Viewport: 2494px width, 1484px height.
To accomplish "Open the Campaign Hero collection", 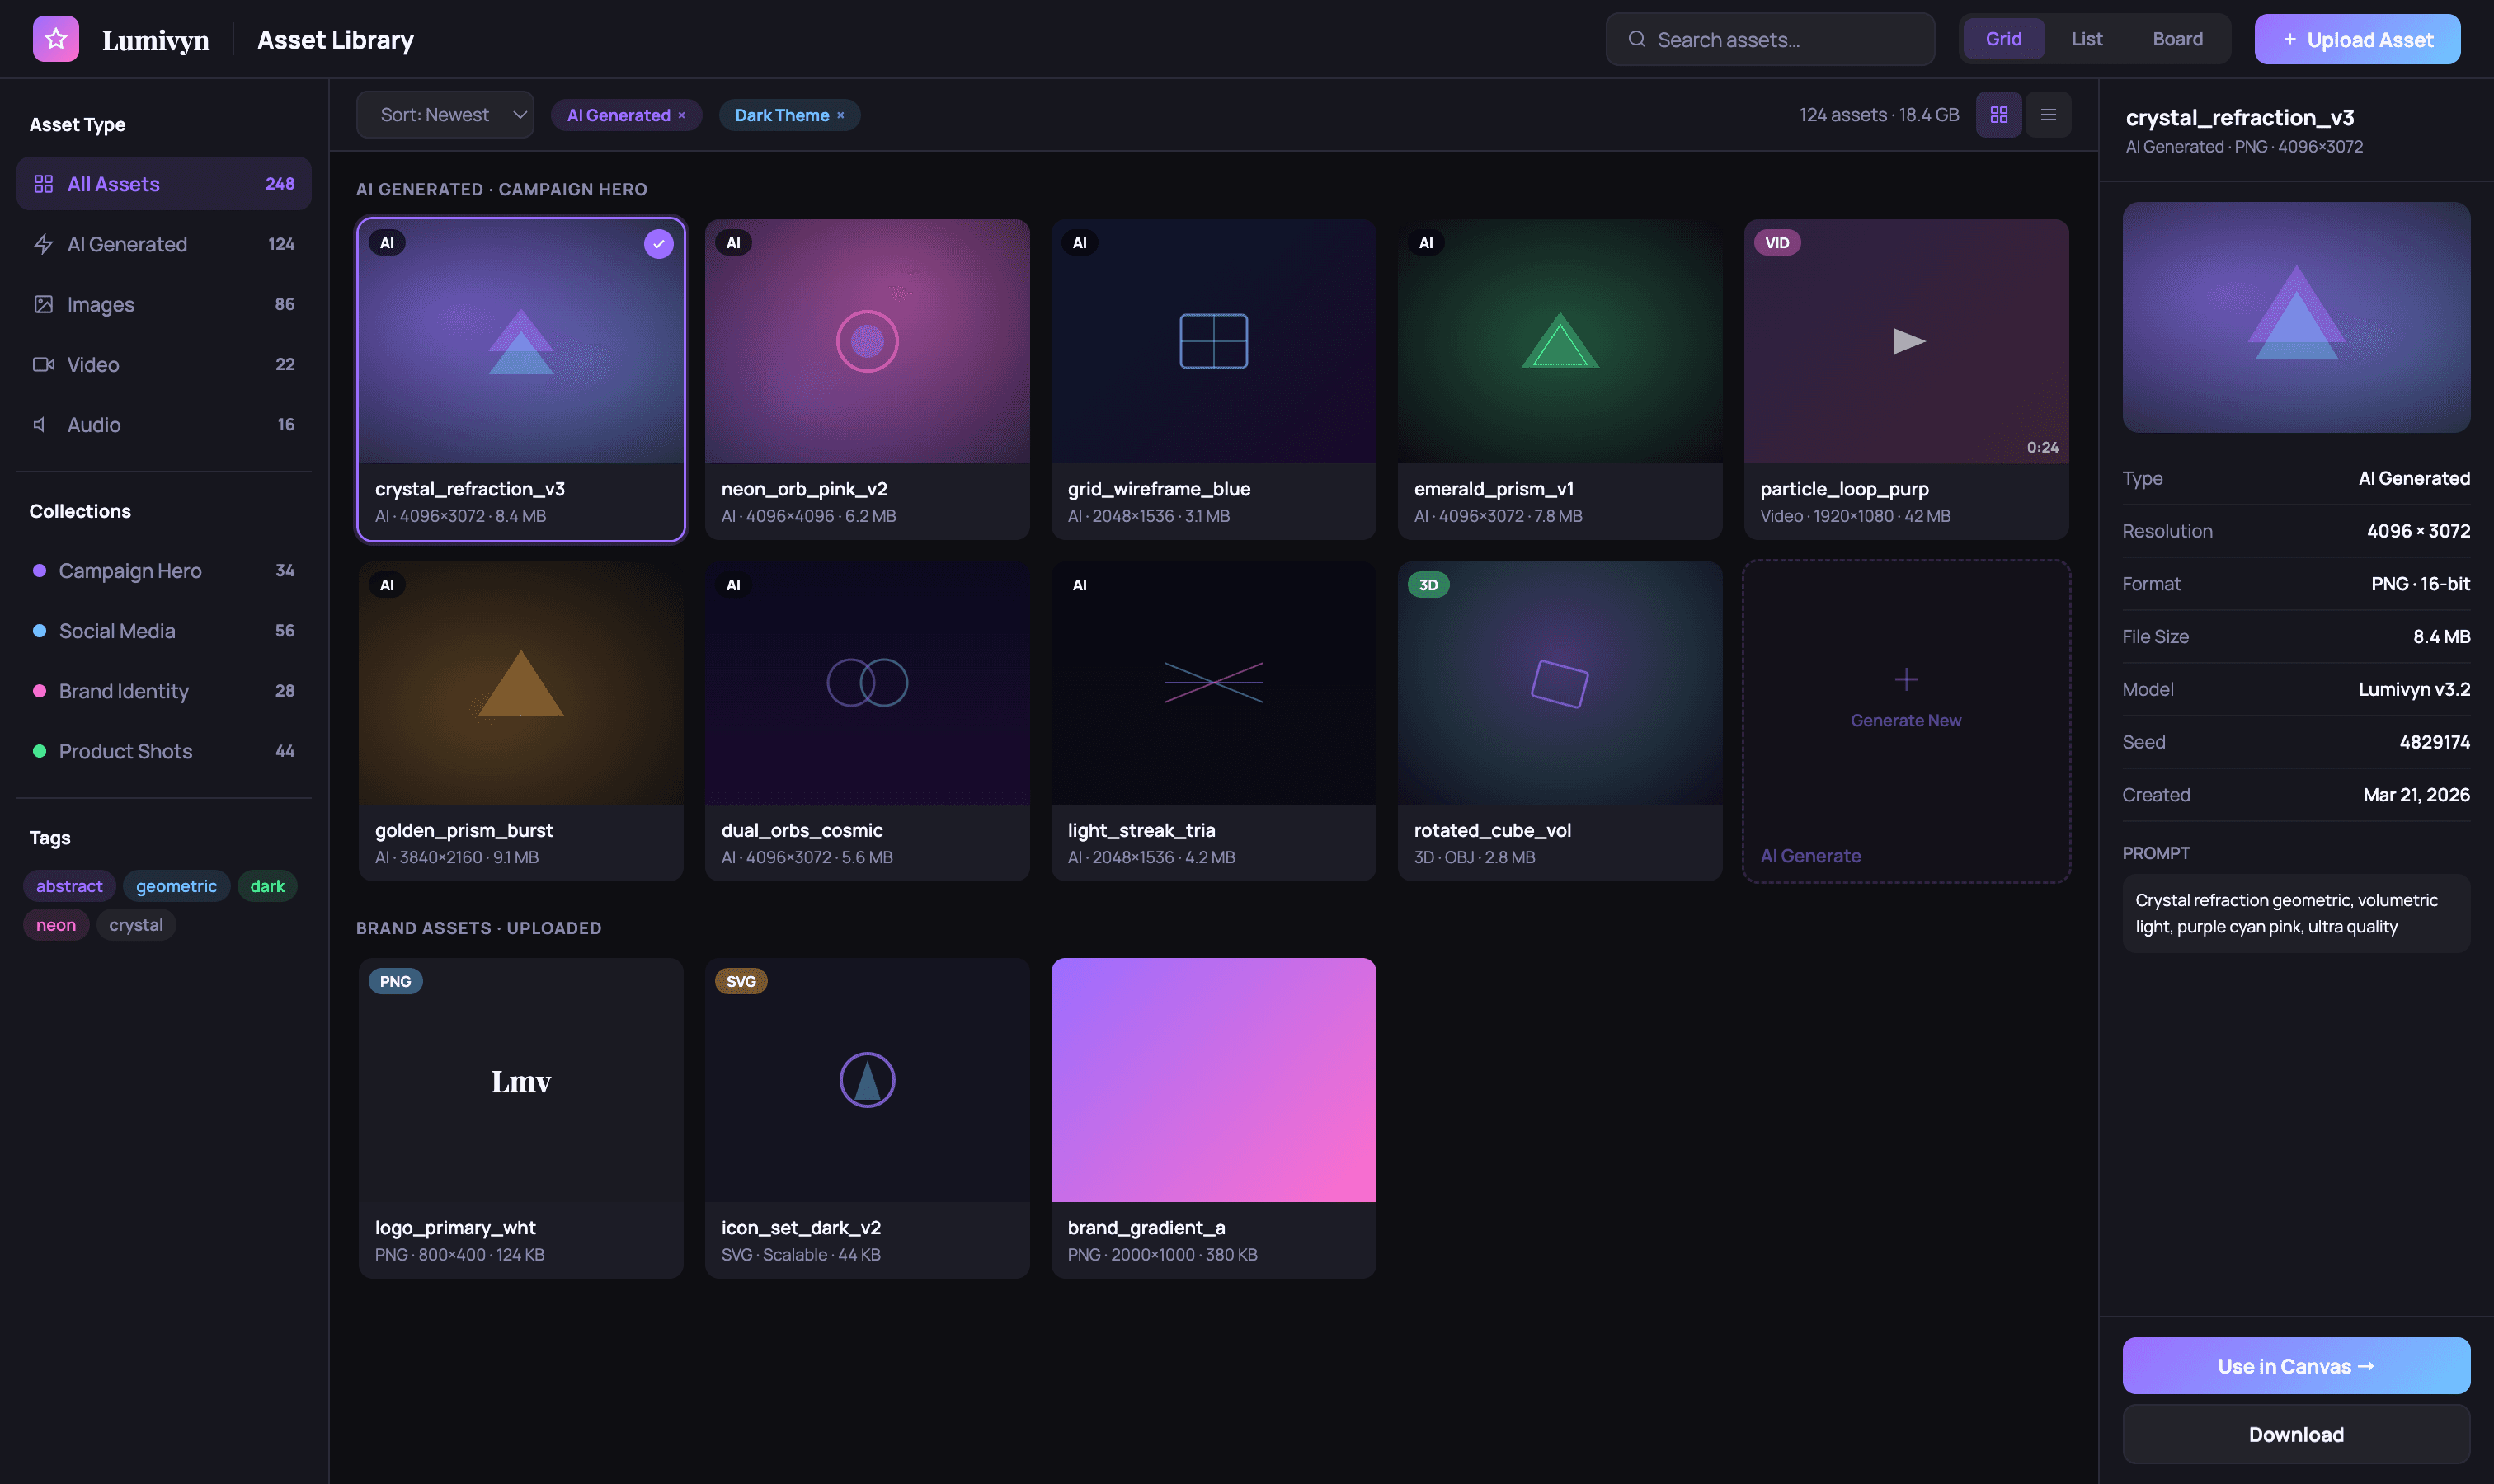I will click(131, 570).
